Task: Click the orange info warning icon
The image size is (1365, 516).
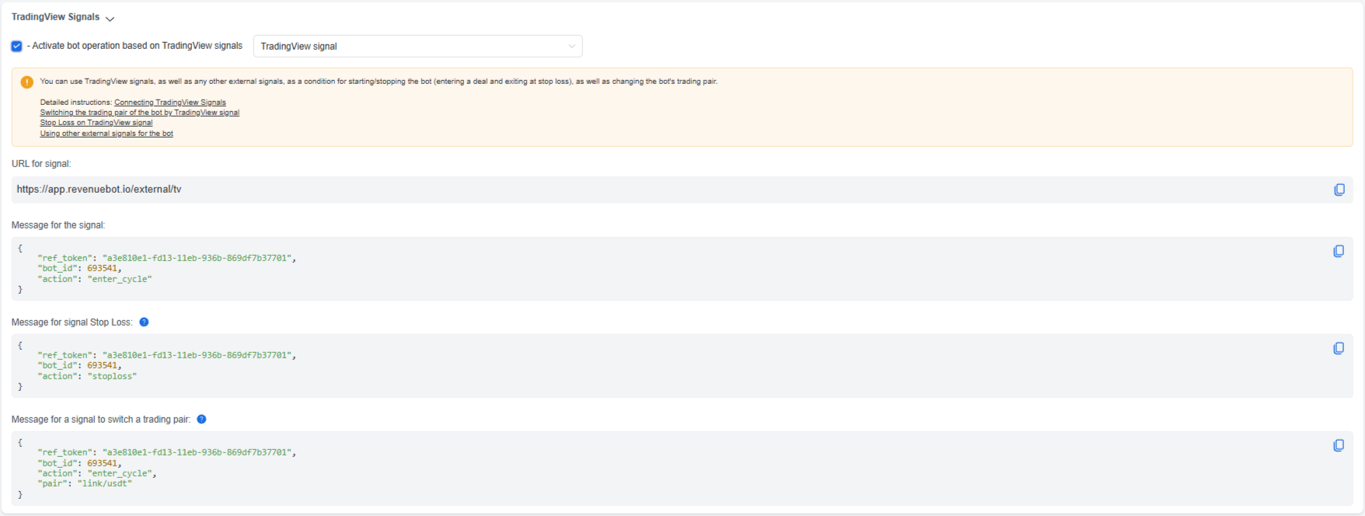Action: (x=26, y=82)
